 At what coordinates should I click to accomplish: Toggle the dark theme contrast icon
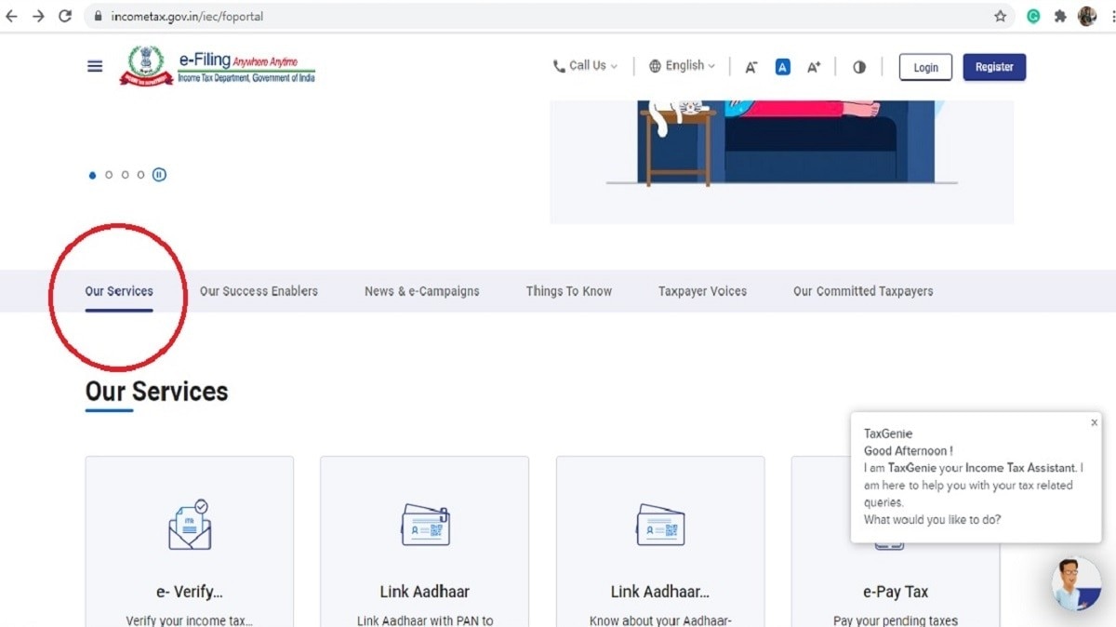click(x=858, y=66)
